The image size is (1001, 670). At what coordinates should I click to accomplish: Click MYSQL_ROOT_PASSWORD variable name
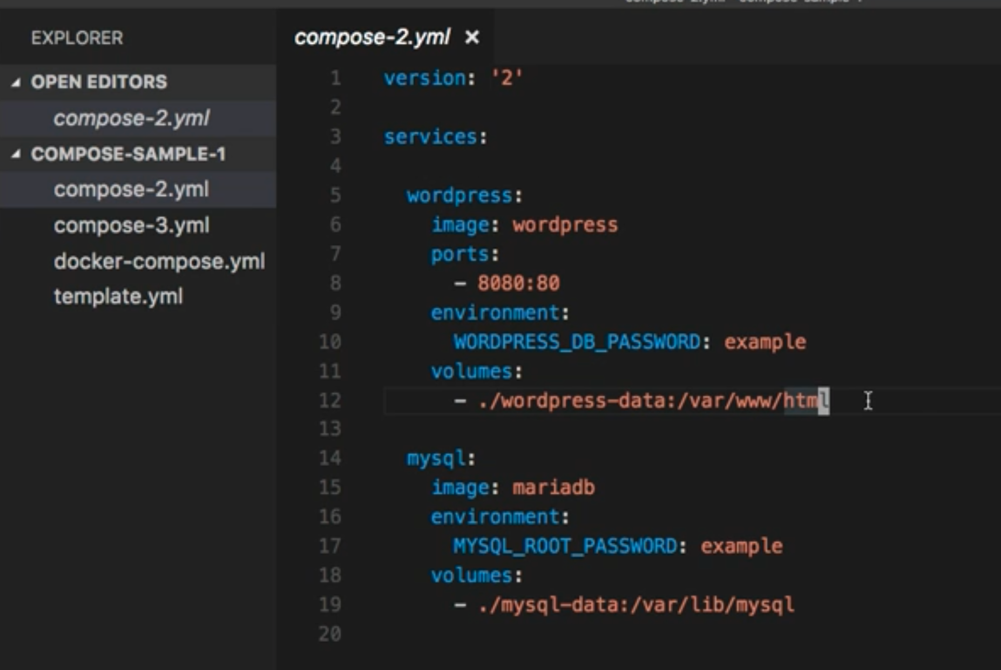pyautogui.click(x=565, y=546)
